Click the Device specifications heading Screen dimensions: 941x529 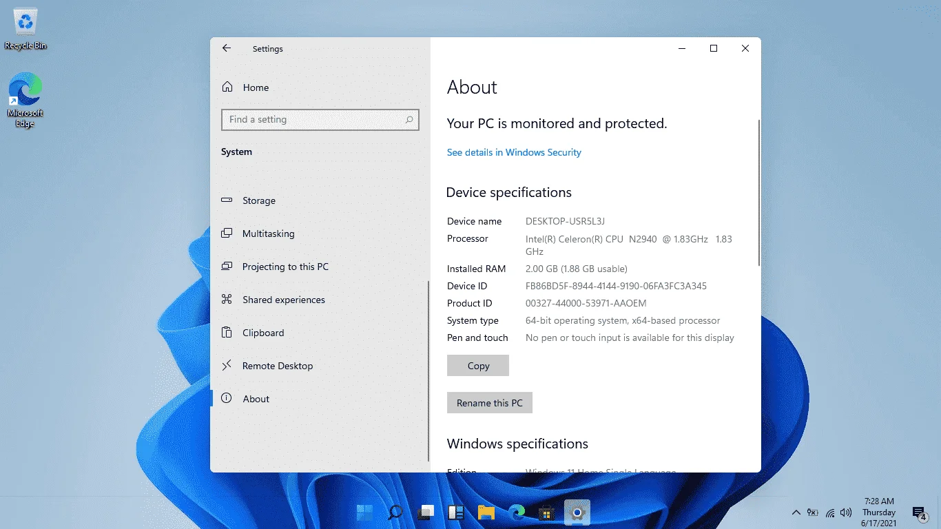(x=509, y=192)
